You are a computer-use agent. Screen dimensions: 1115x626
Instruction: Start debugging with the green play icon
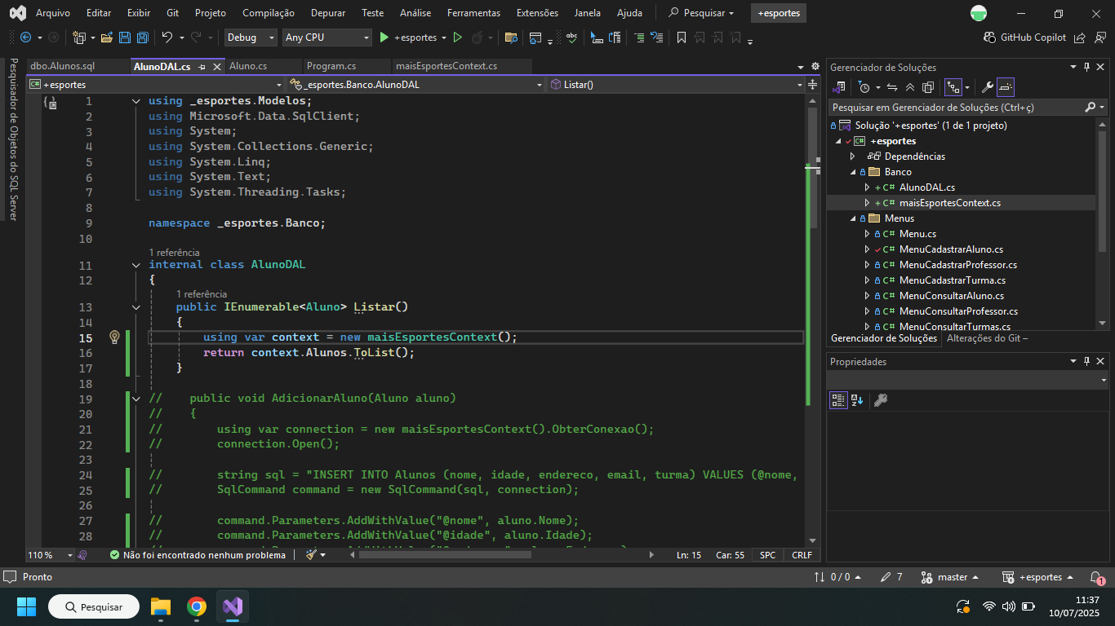coord(384,37)
